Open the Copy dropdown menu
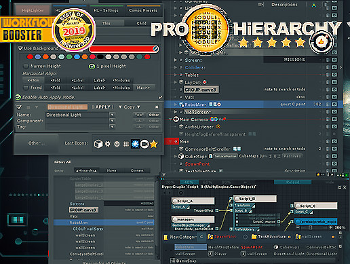This screenshot has width=350, height=264. pos(130,107)
